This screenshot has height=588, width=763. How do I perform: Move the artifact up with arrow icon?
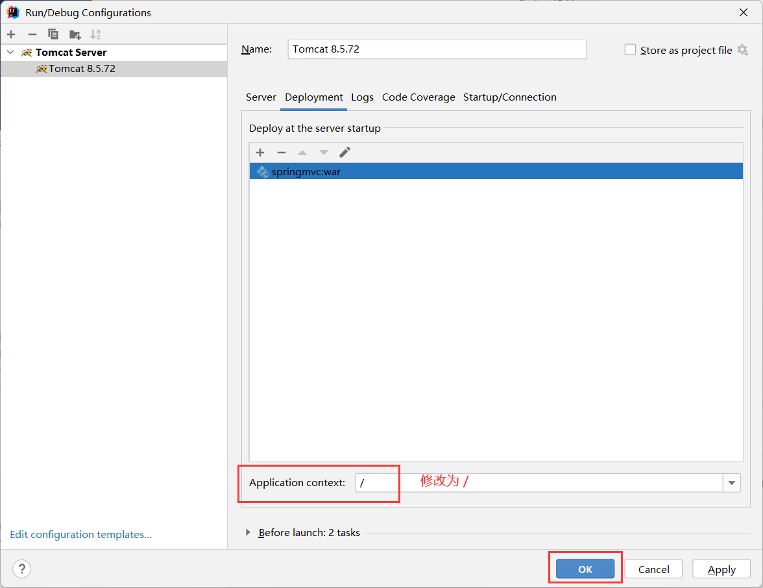(x=302, y=153)
